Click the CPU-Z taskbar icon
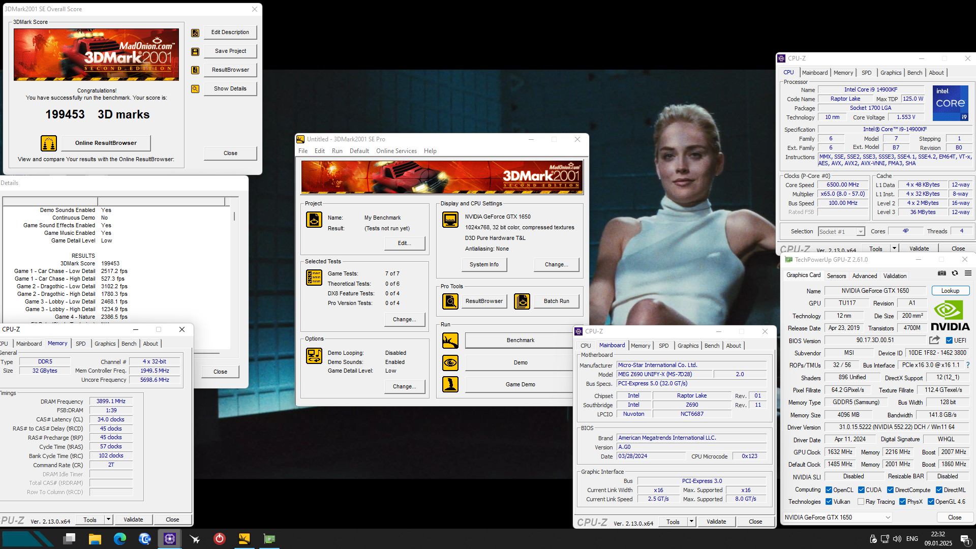The height and width of the screenshot is (549, 976). (x=170, y=539)
